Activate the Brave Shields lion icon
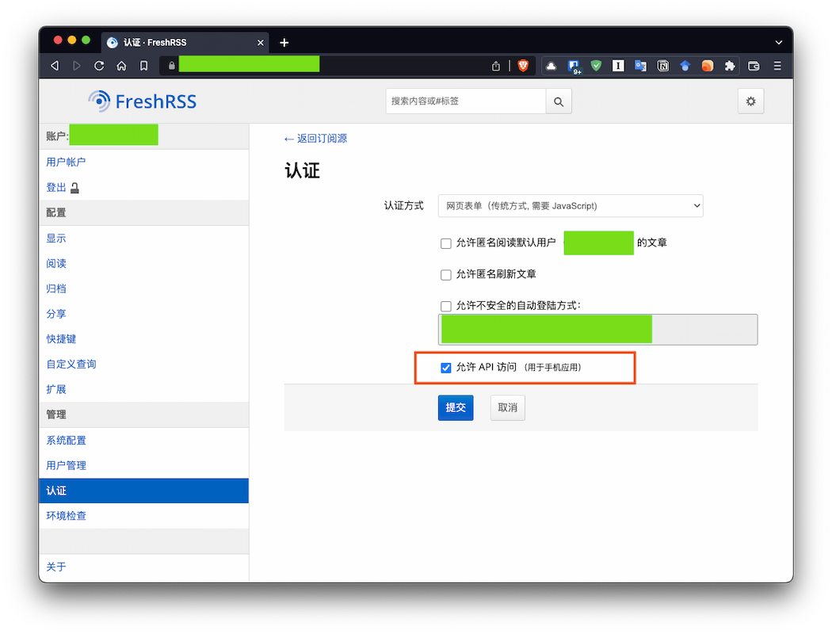The width and height of the screenshot is (832, 634). pyautogui.click(x=524, y=66)
